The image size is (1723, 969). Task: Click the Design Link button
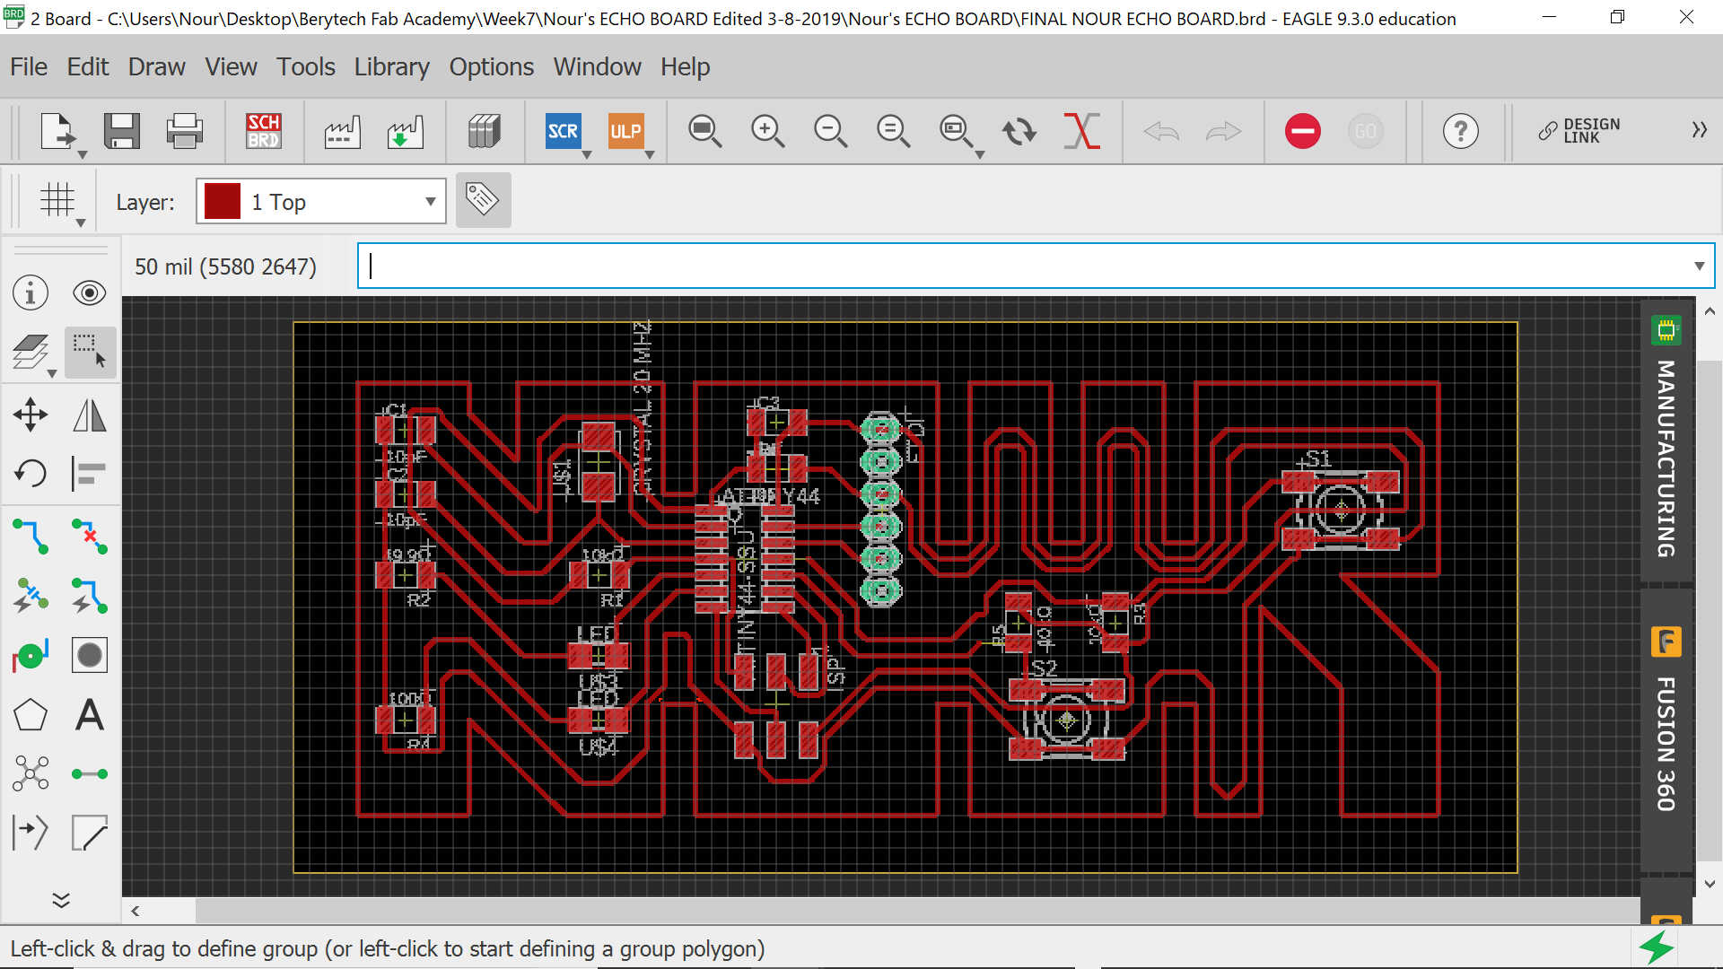coord(1579,131)
